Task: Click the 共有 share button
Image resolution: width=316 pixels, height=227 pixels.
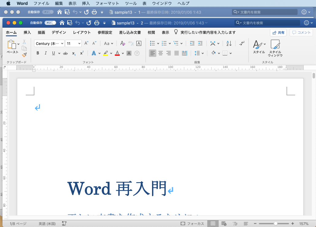Action: 278,33
